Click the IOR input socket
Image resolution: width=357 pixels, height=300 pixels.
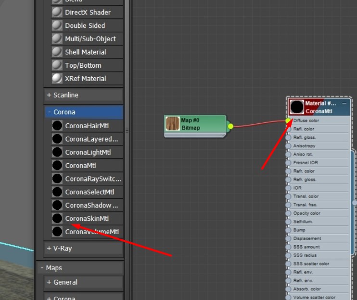288,188
